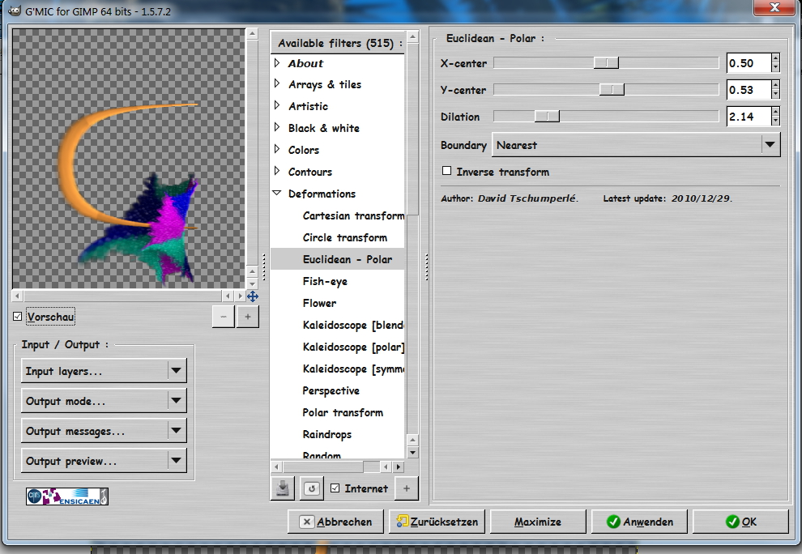This screenshot has width=802, height=554.
Task: Expand the Arrays & tiles category
Action: point(277,84)
